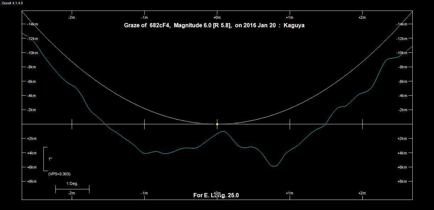Select the top "-2m" time axis label

[71, 17]
